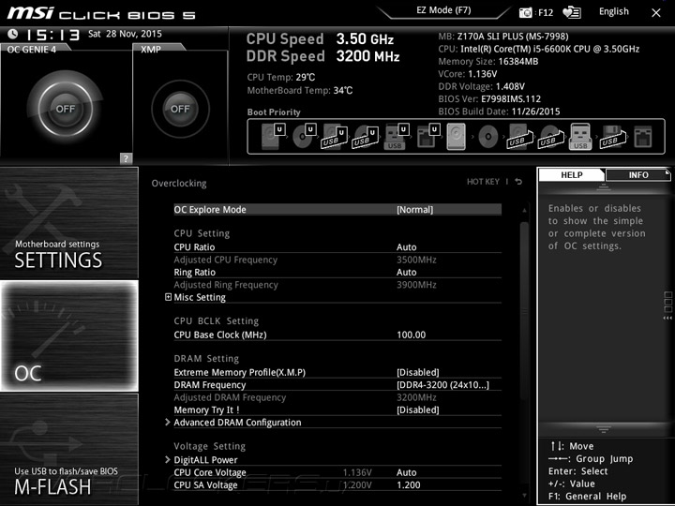Screen dimensions: 675x506
Task: Select the legacy USB CD/DVD boot icon
Action: [550, 137]
